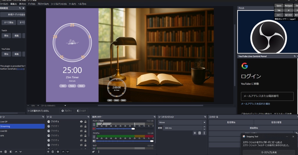Move the source down in the ソース toolbar
This screenshot has height=155, width=298.
point(68,152)
